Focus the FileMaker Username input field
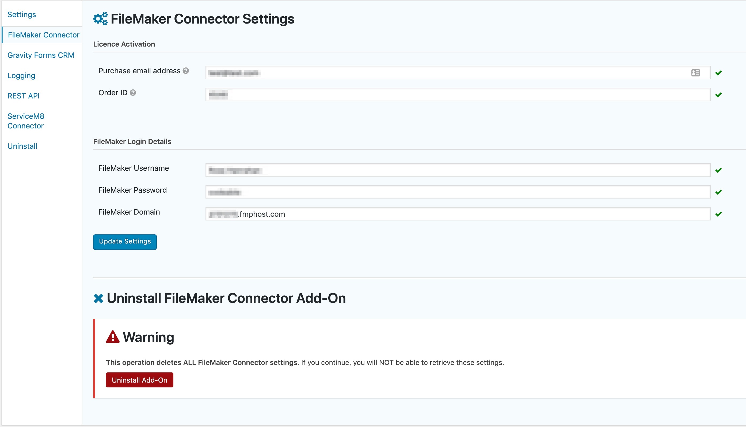Screen dimensions: 746x427 pyautogui.click(x=458, y=170)
